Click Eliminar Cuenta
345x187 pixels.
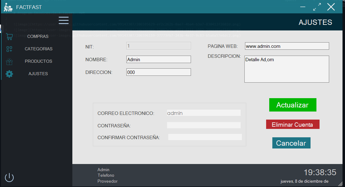click(293, 124)
